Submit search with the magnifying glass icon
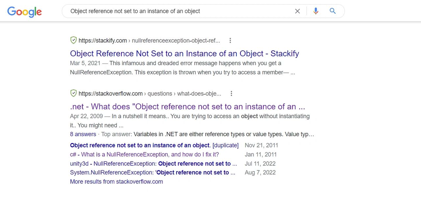Screen dimensions: 421x199 [x=333, y=11]
